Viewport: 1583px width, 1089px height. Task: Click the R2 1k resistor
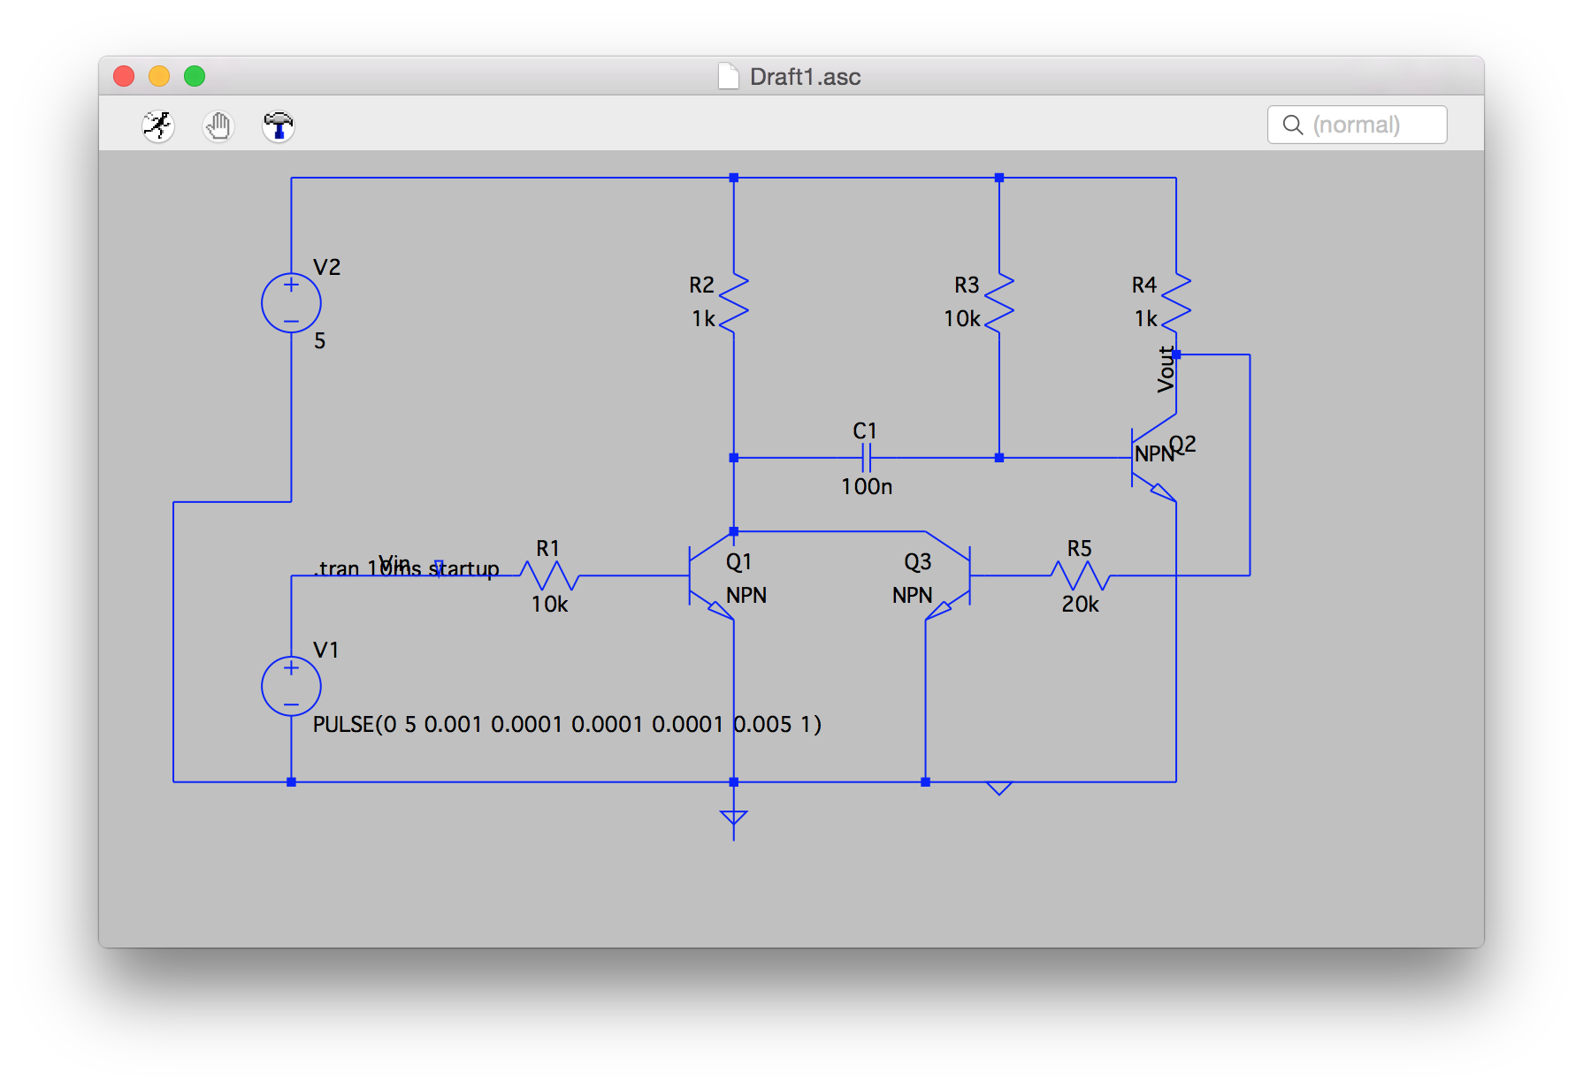(x=734, y=303)
